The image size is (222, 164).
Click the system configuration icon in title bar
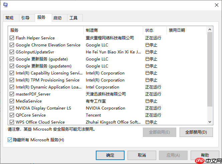(x=6, y=5)
